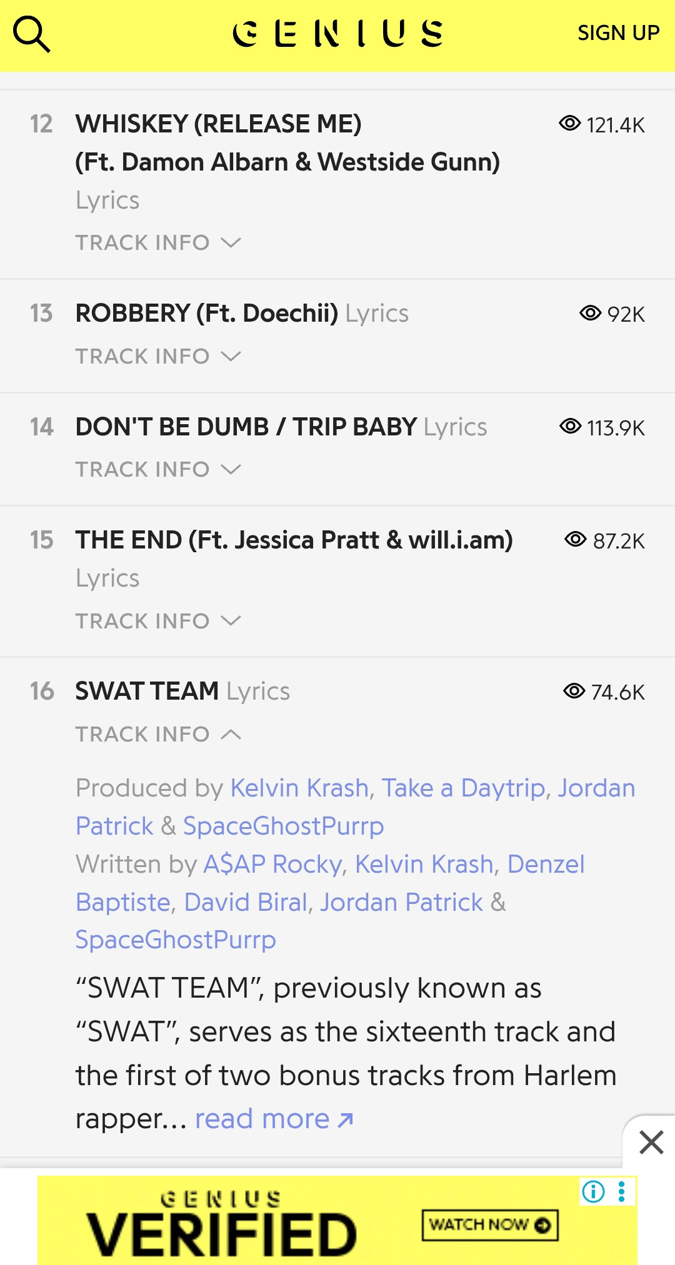Open the ad options three-dot icon
675x1265 pixels.
pos(621,1191)
